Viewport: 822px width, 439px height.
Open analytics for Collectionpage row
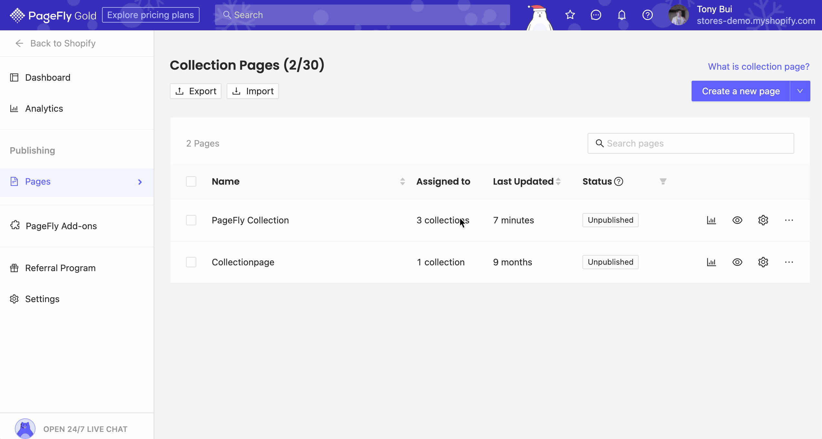tap(712, 262)
